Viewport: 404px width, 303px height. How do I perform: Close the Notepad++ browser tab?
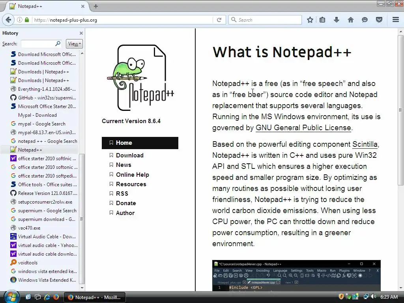[x=83, y=6]
